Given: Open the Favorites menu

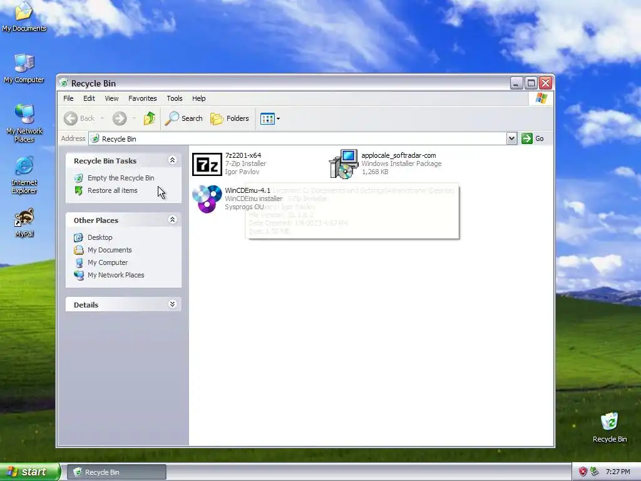Looking at the screenshot, I should pyautogui.click(x=143, y=98).
